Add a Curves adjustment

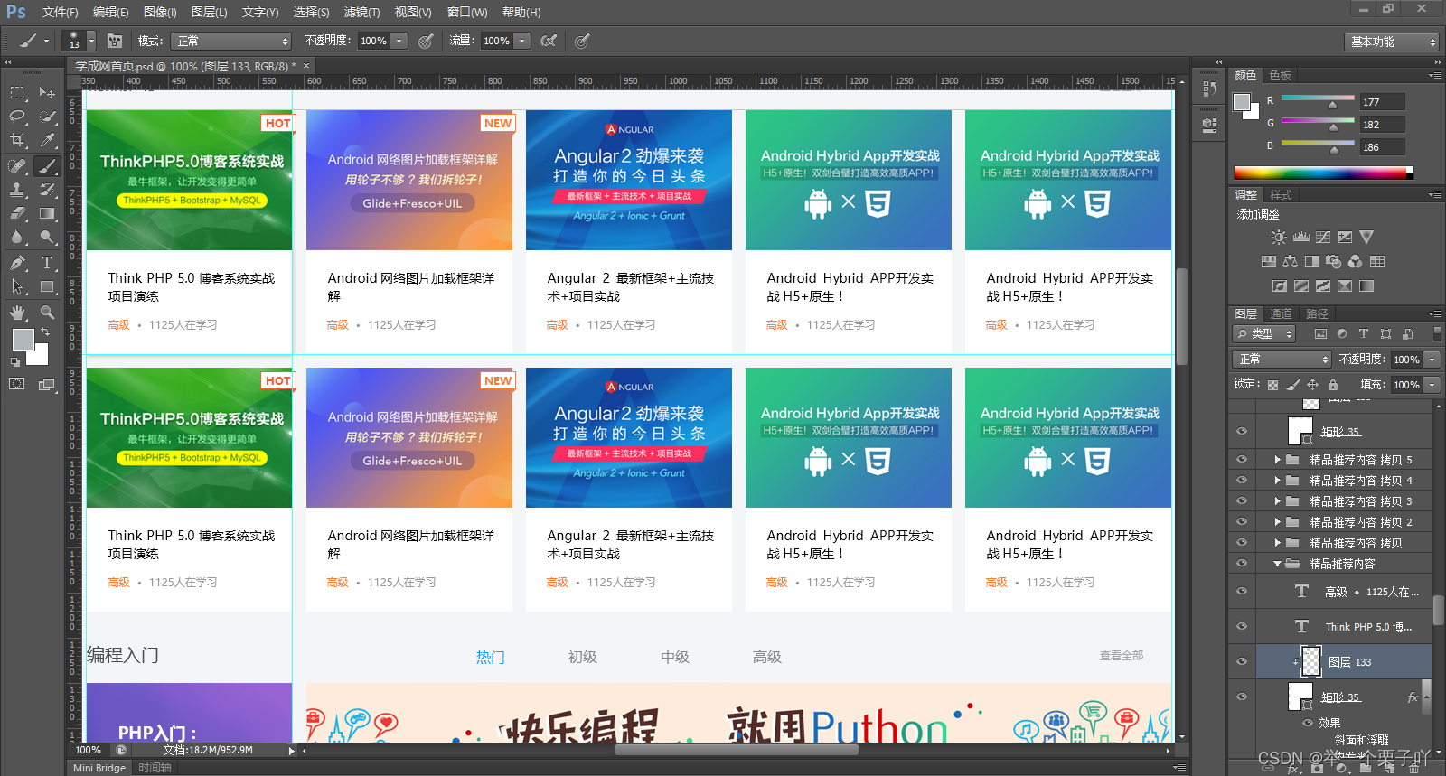click(x=1323, y=238)
